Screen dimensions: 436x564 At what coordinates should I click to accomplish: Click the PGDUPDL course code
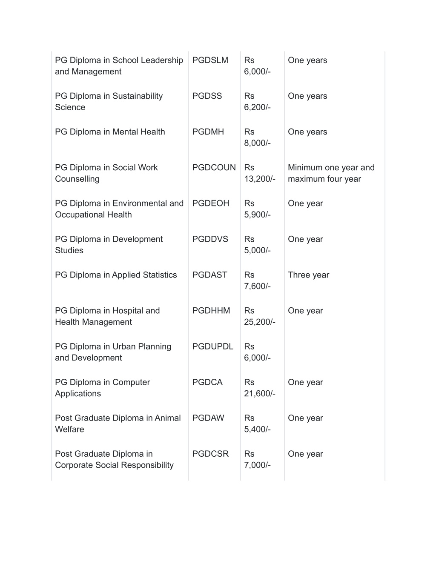(x=212, y=346)
